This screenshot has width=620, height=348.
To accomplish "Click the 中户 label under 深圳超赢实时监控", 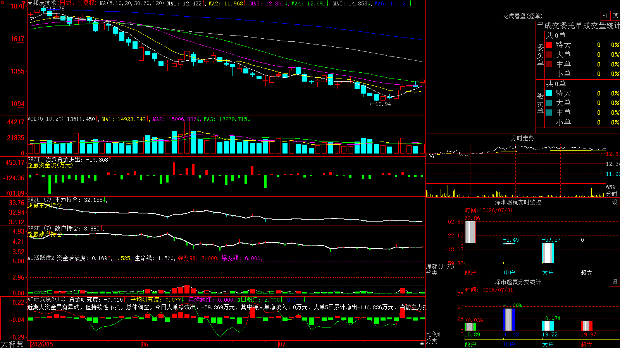I will point(509,273).
